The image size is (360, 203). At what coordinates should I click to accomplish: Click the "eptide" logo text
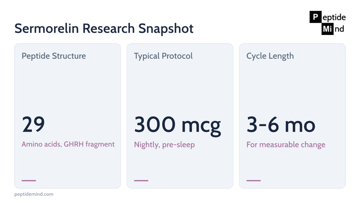[334, 17]
